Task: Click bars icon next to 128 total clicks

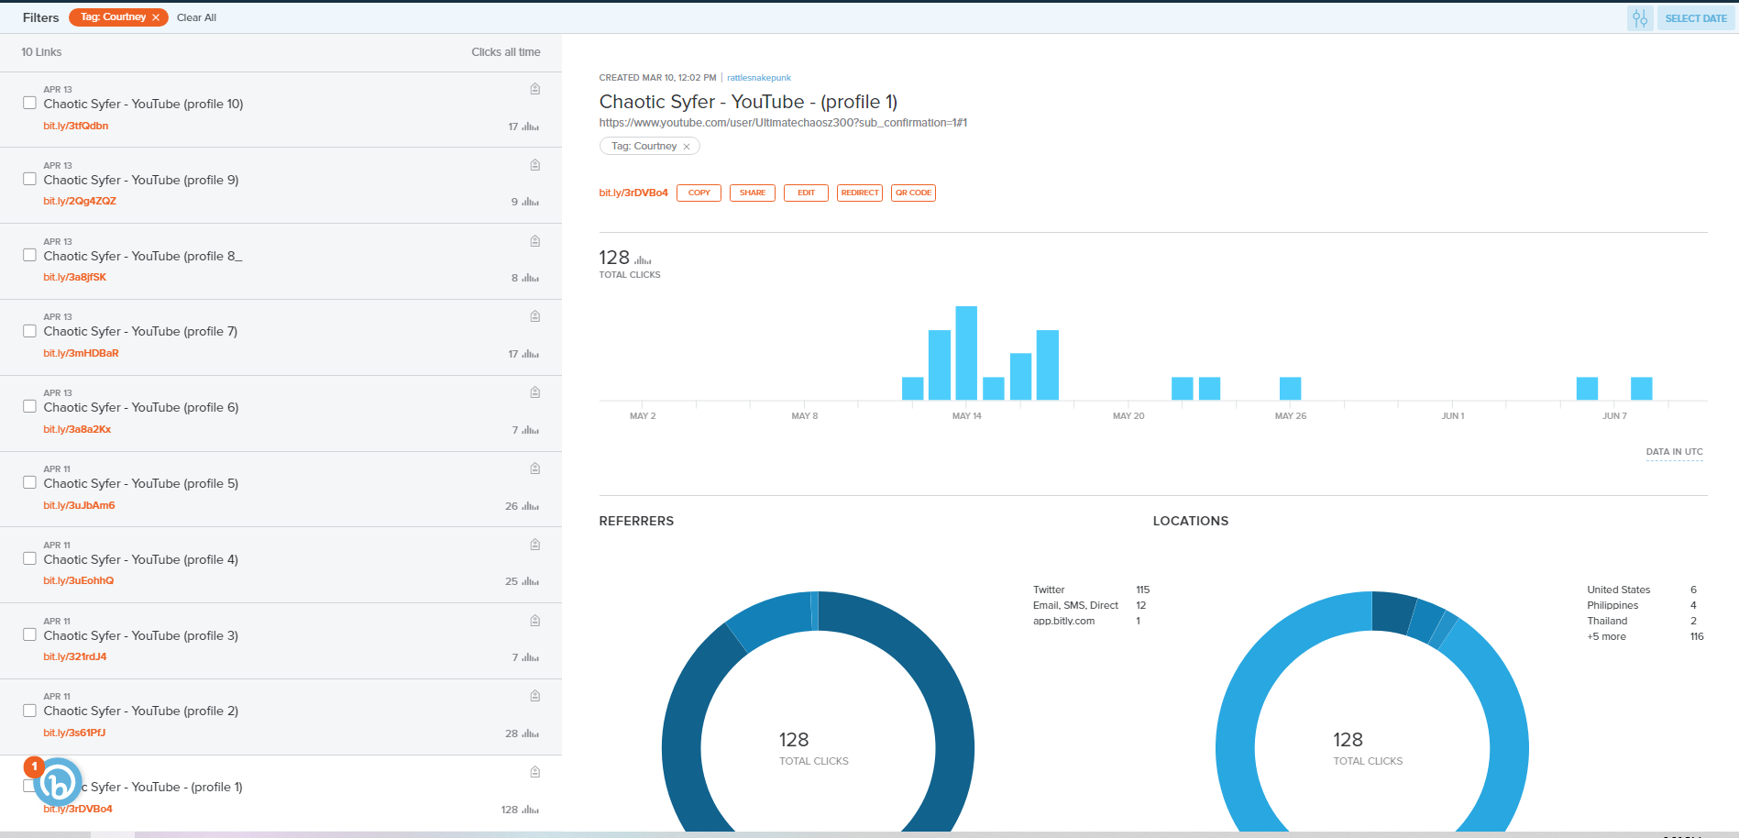Action: click(643, 260)
